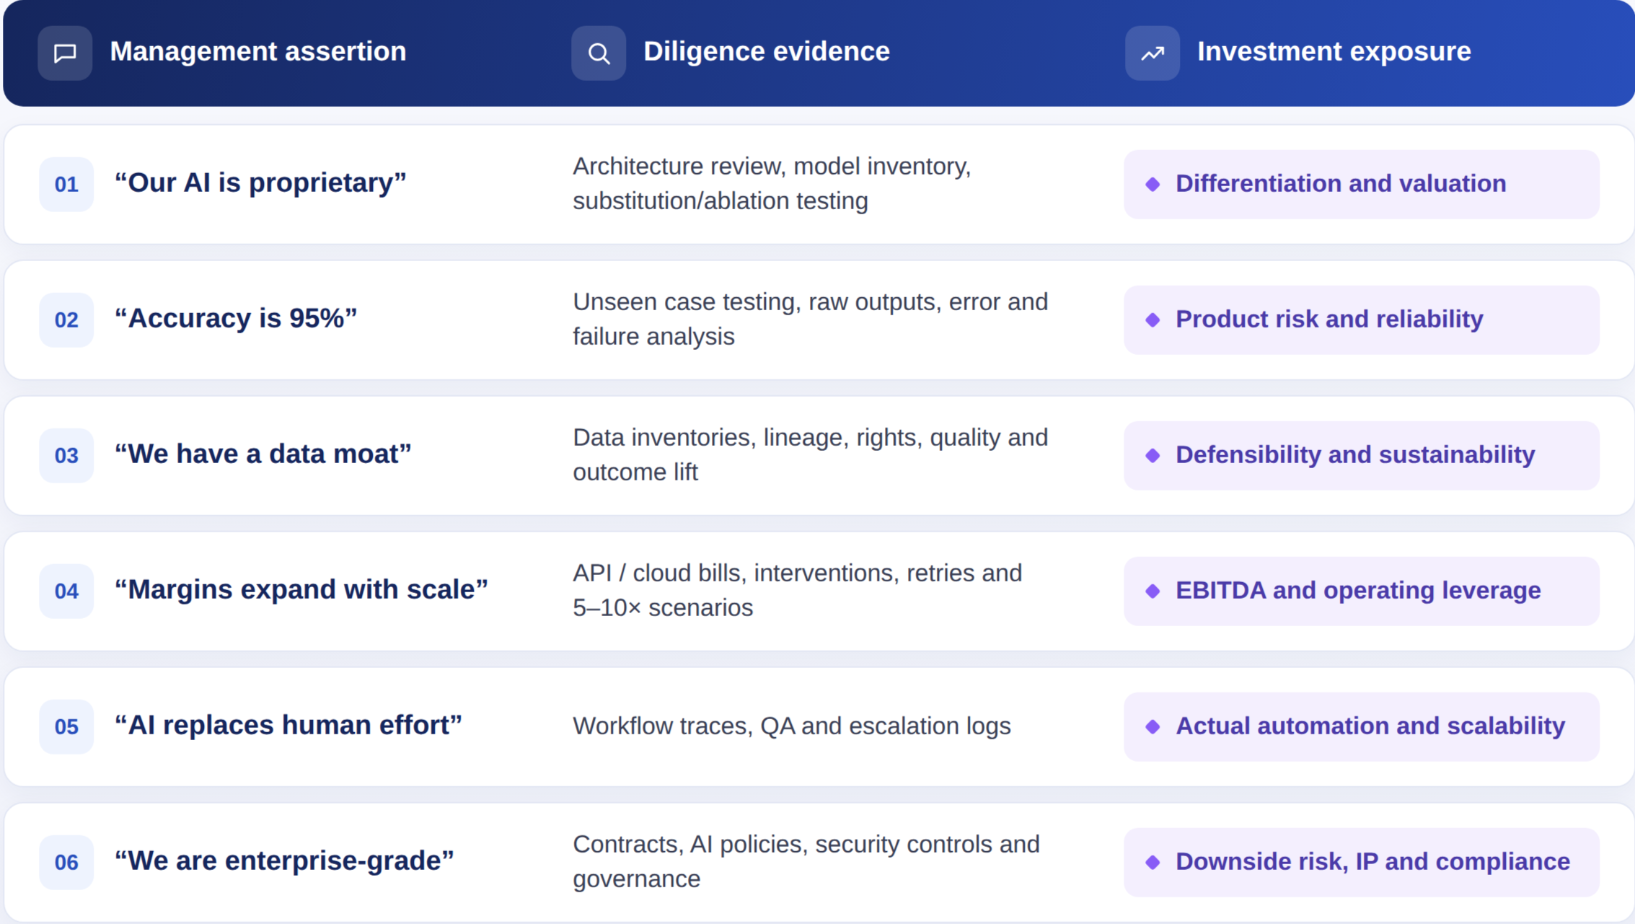Viewport: 1635px width, 924px height.
Task: Open the EBITDA and operating leverage tag
Action: 1362,591
